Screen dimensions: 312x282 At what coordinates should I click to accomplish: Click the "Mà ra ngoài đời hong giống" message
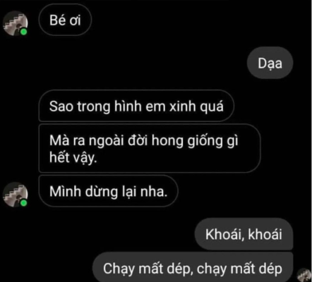click(150, 148)
